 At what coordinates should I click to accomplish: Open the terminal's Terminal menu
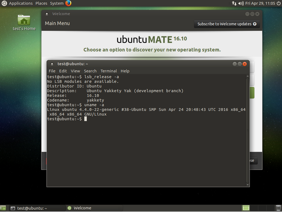109,71
